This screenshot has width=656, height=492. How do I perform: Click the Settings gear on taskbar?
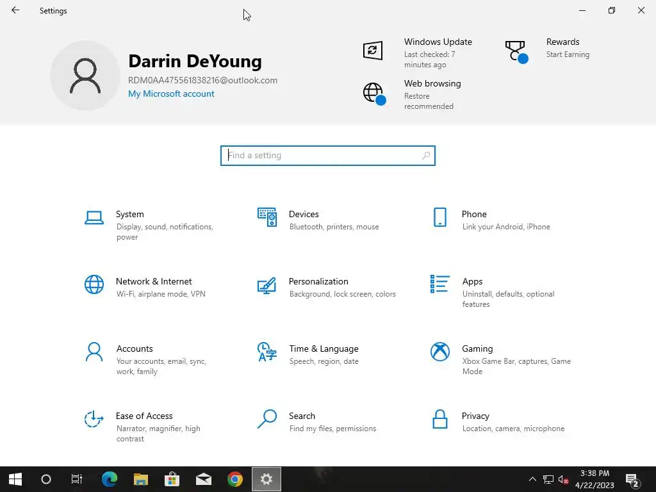click(x=266, y=479)
